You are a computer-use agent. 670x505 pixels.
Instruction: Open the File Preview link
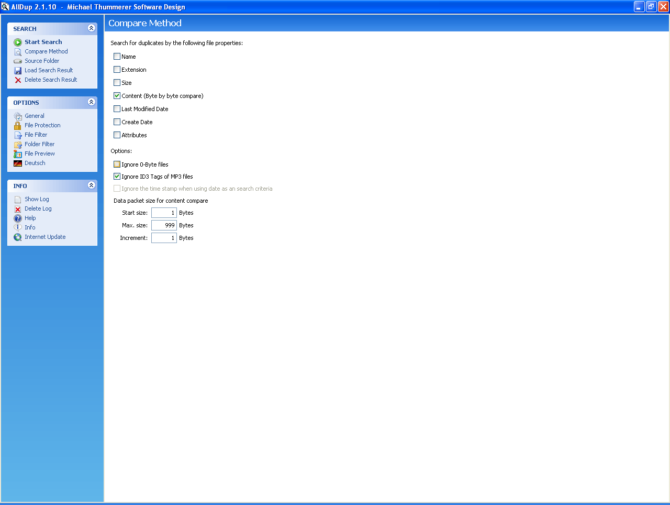40,153
